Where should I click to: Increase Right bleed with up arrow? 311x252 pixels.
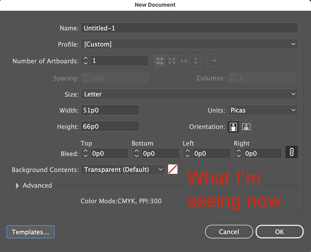point(239,151)
